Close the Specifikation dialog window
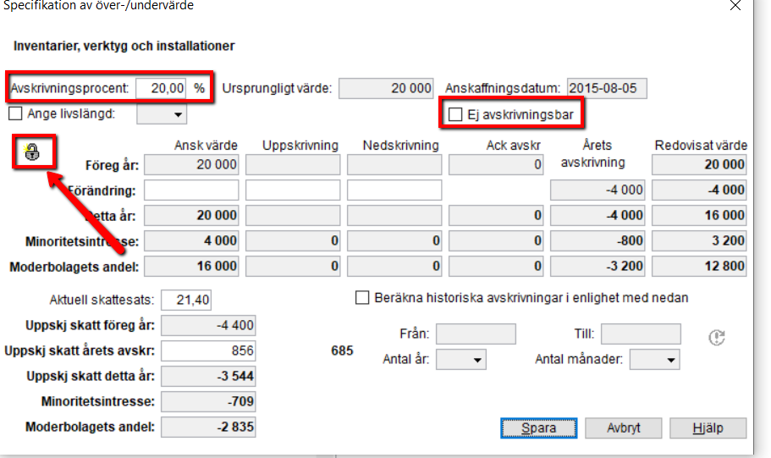Image resolution: width=771 pixels, height=458 pixels. click(x=735, y=6)
